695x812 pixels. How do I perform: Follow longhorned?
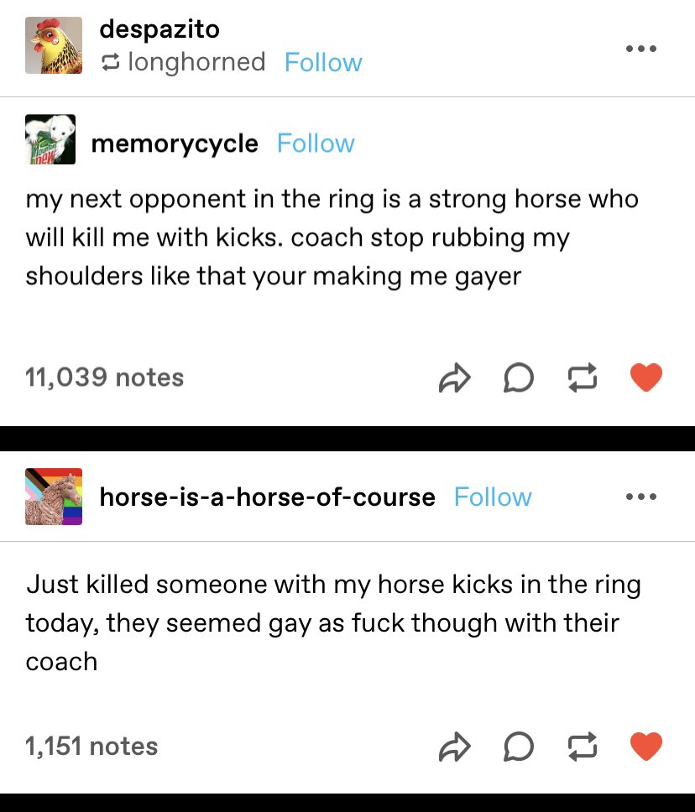[x=323, y=63]
